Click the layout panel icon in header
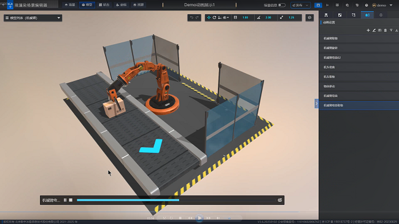Screen dimensions: 399x224 tap(337, 5)
